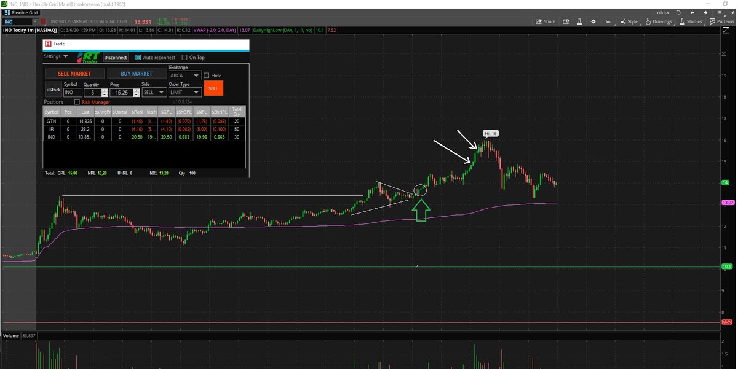Click the Symbol input field showing INO
The height and width of the screenshot is (369, 738).
[x=73, y=92]
